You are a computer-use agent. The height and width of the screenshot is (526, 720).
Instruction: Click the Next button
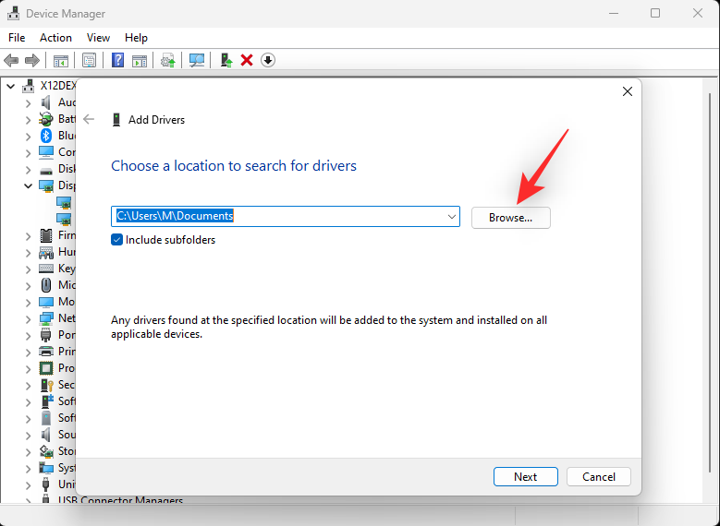coord(525,477)
